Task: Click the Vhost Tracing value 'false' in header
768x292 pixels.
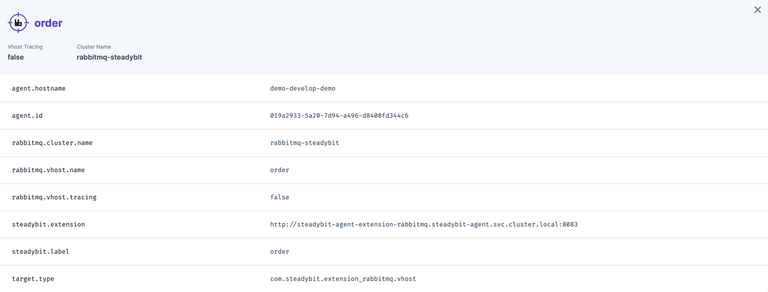Action: point(15,57)
